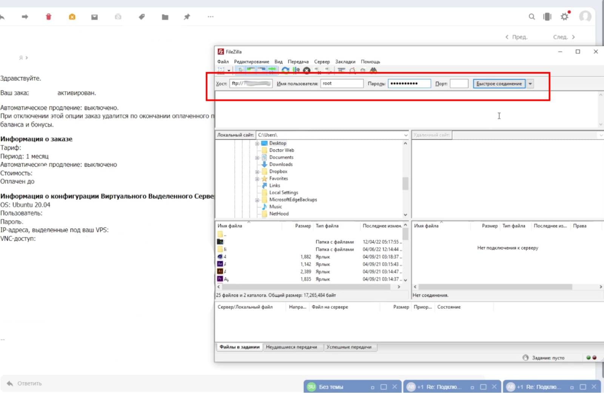This screenshot has width=604, height=393.
Task: Go to next email via След.
Action: tap(564, 37)
